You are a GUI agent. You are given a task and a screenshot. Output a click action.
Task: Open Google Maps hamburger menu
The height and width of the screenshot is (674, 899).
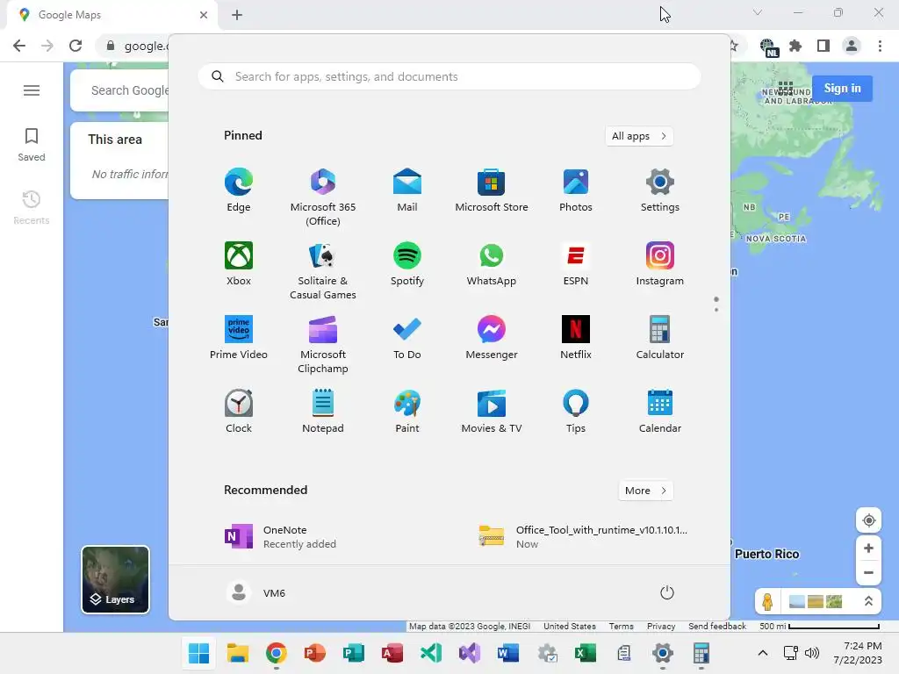point(32,90)
